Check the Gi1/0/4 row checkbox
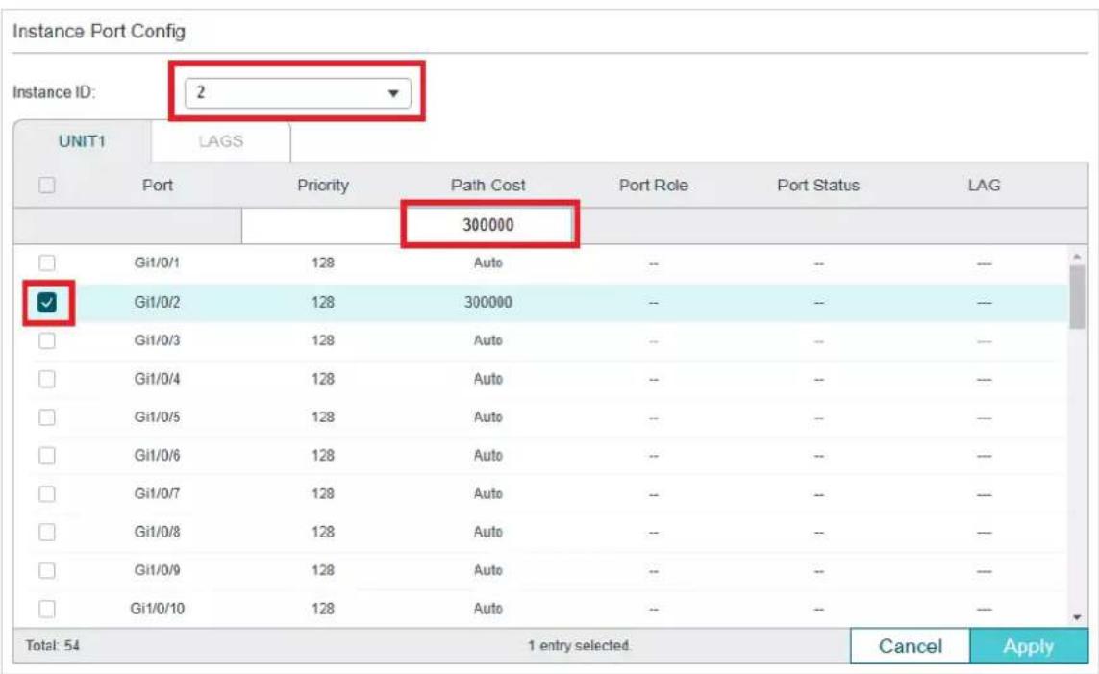The image size is (1099, 674). 47,379
